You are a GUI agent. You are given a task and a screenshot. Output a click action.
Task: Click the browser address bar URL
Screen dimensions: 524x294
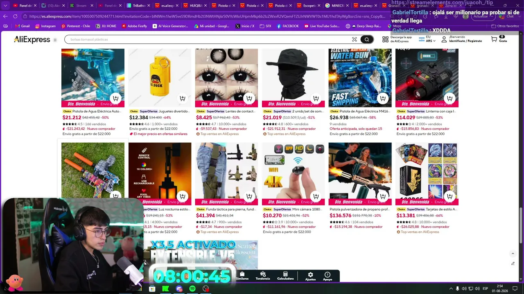[207, 16]
